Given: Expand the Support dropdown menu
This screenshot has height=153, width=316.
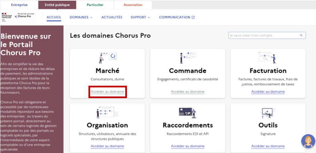Looking at the screenshot, I should (140, 17).
